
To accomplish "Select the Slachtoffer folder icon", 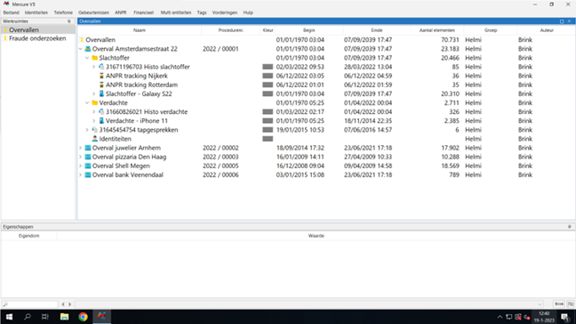I will pos(95,58).
